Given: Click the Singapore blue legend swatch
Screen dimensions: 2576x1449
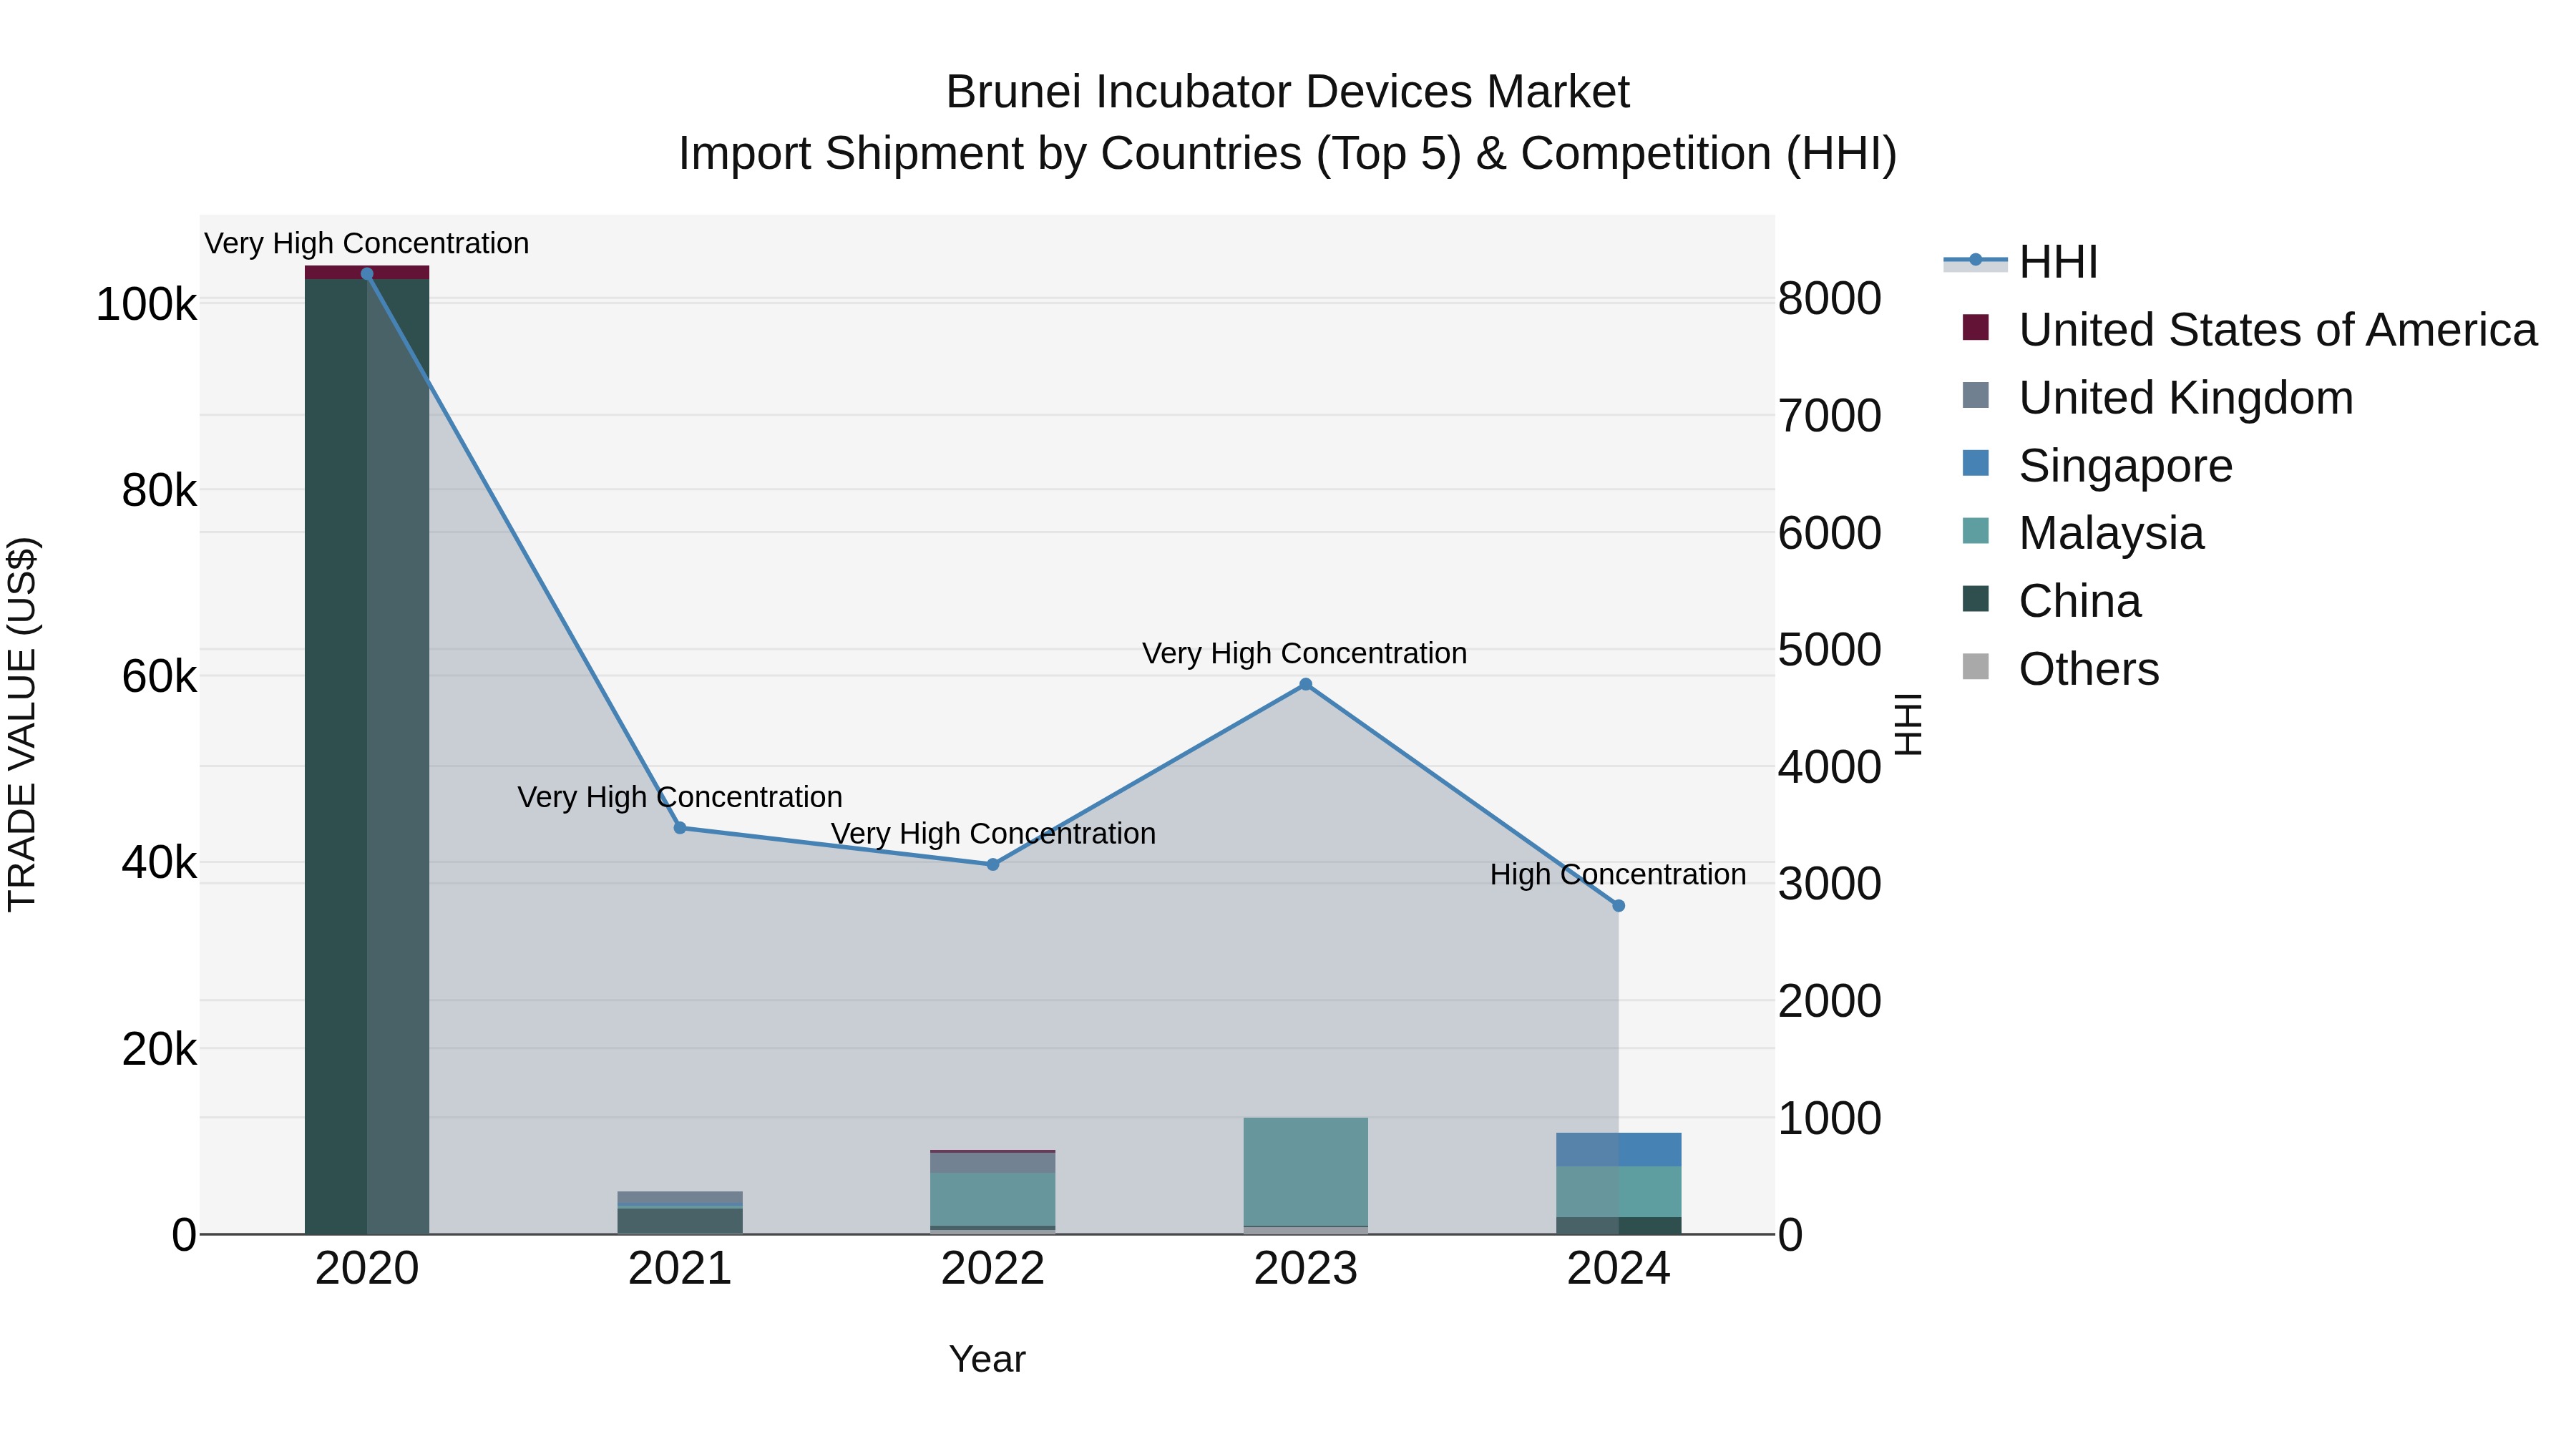Looking at the screenshot, I should pos(1976,463).
